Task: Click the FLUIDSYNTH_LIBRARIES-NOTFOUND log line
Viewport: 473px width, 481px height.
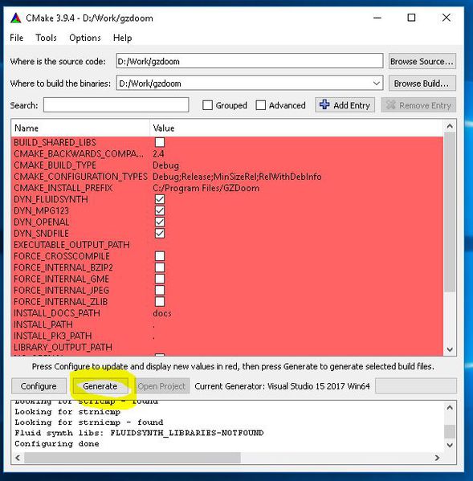Action: coord(139,433)
